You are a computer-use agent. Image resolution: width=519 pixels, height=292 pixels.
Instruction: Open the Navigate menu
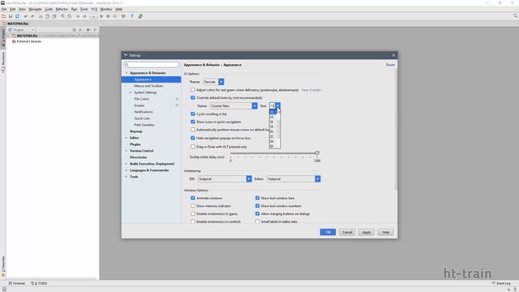click(35, 9)
